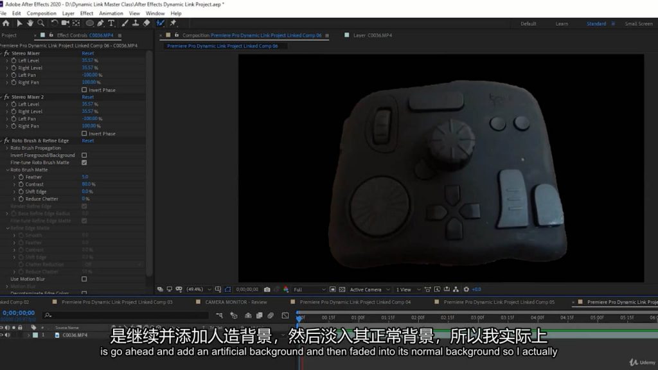Toggle Stereo Mixer Invert Phase checkbox
The width and height of the screenshot is (658, 370).
[84, 90]
